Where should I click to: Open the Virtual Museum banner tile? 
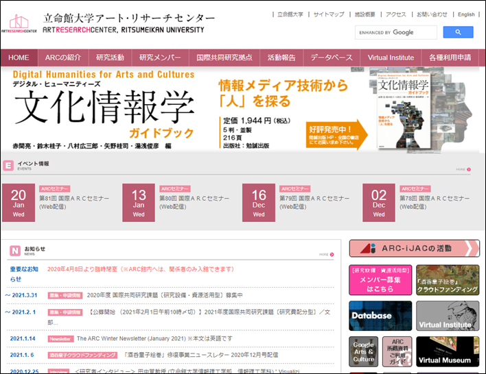(x=448, y=351)
